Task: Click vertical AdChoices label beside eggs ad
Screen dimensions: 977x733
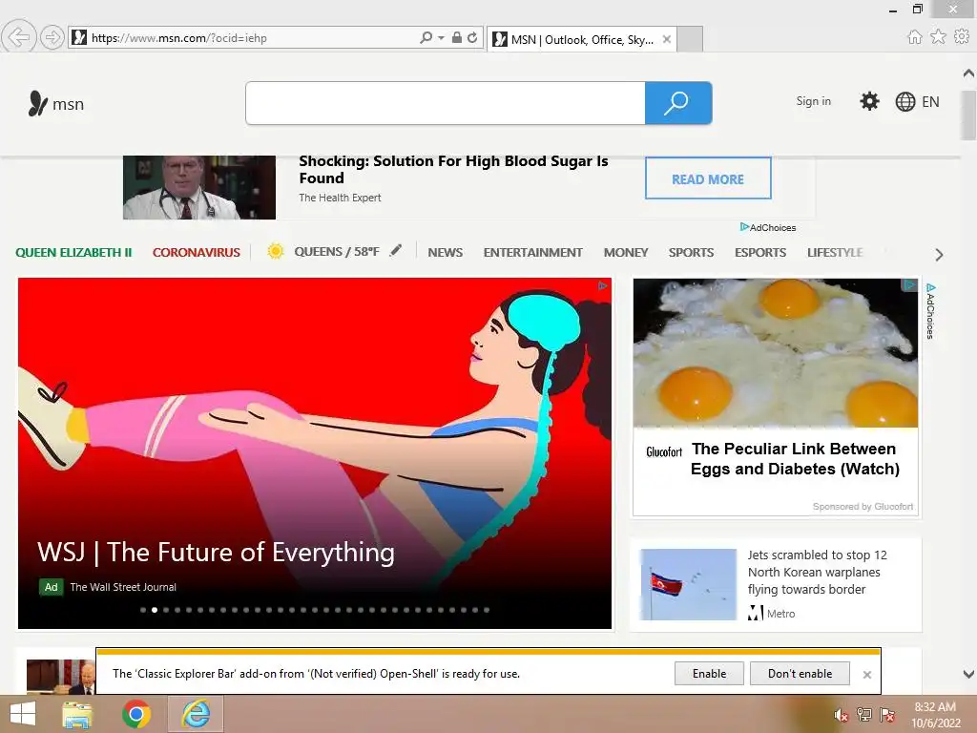Action: click(x=930, y=311)
